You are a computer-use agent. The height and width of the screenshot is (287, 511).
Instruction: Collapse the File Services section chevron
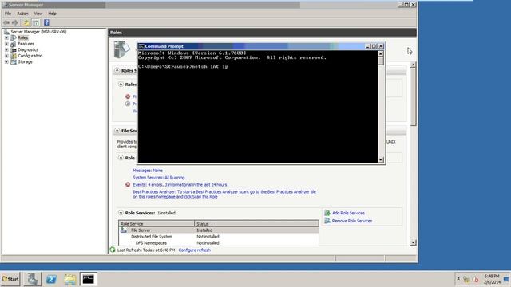[117, 131]
